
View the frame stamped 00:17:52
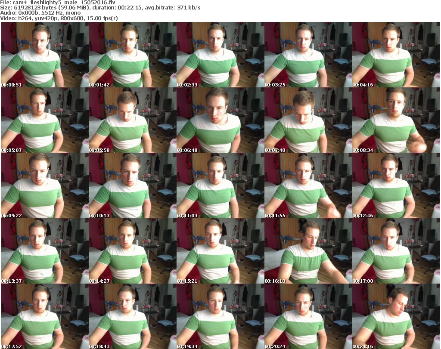45,316
